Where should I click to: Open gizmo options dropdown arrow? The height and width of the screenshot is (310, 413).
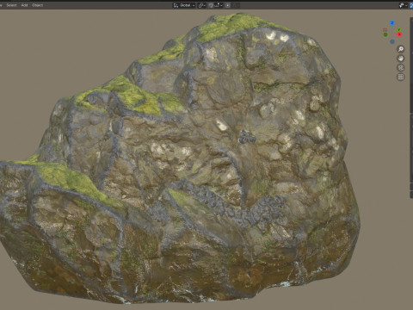(406, 5)
